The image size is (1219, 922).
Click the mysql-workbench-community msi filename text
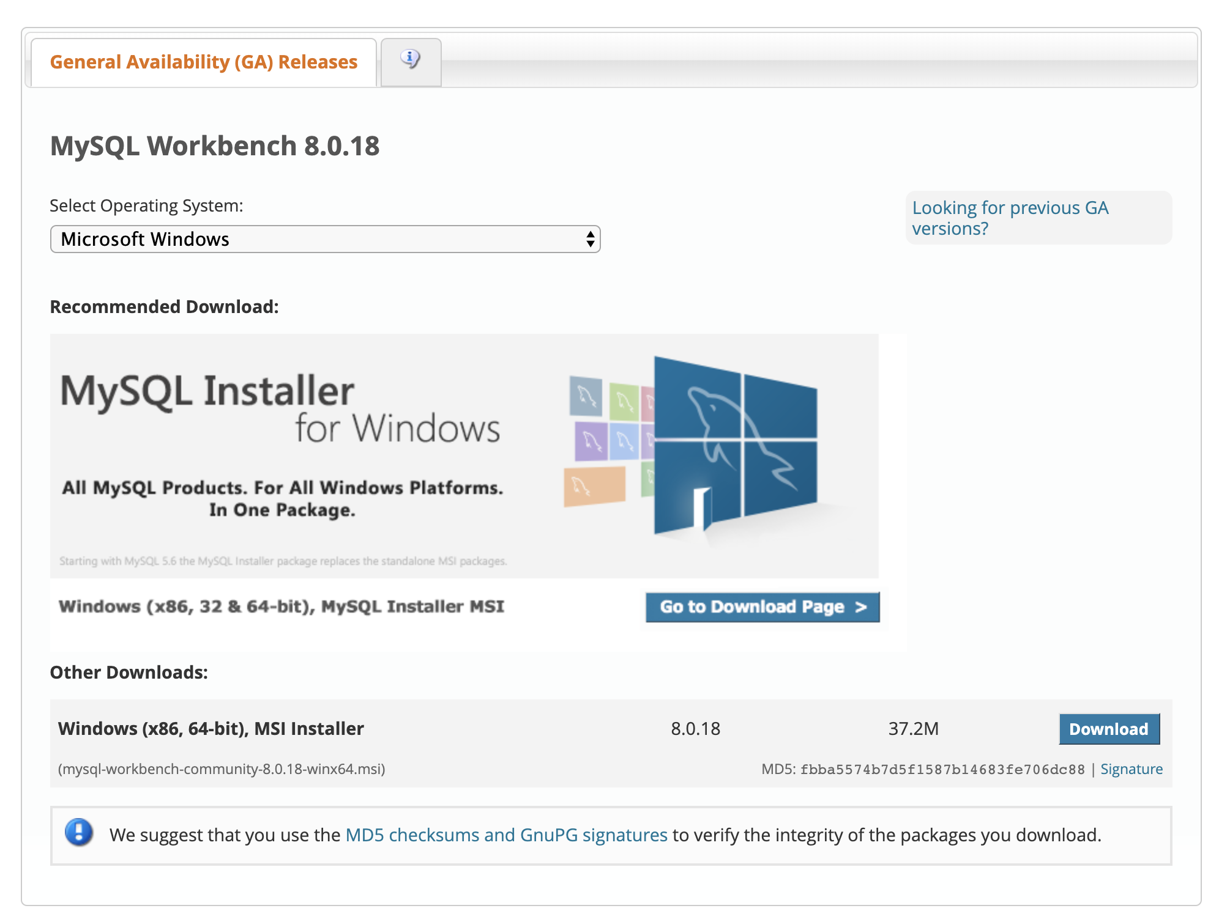pos(222,769)
